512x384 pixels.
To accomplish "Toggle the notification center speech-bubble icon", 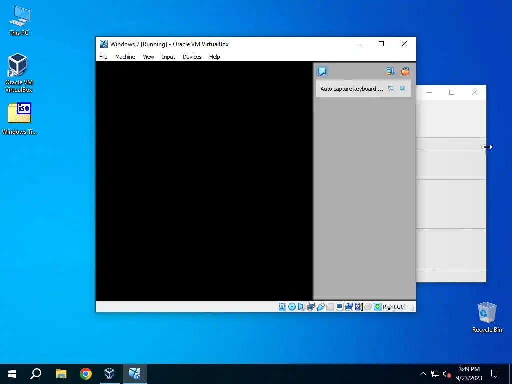I will tap(322, 71).
